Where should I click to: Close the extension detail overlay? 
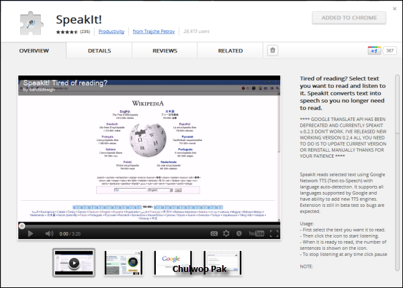point(395,9)
